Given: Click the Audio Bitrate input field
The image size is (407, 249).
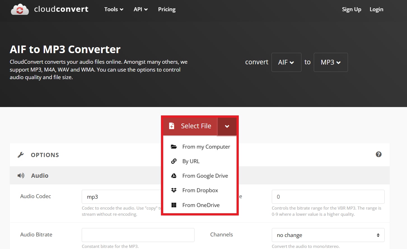Looking at the screenshot, I should [x=138, y=235].
